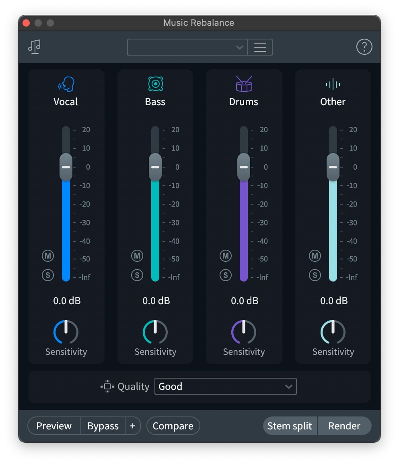Click the plus button next to Bypass
This screenshot has height=464, width=399.
click(133, 426)
